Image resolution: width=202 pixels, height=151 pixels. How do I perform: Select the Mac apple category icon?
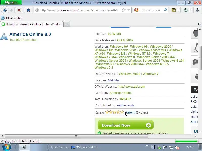point(194,33)
